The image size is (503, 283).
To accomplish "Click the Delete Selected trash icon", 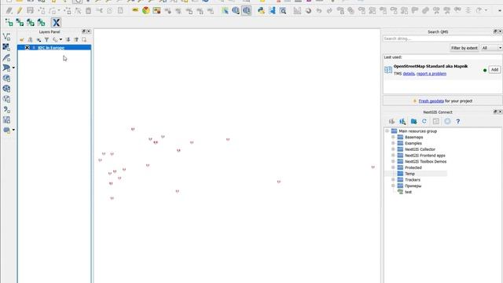I will click(88, 11).
